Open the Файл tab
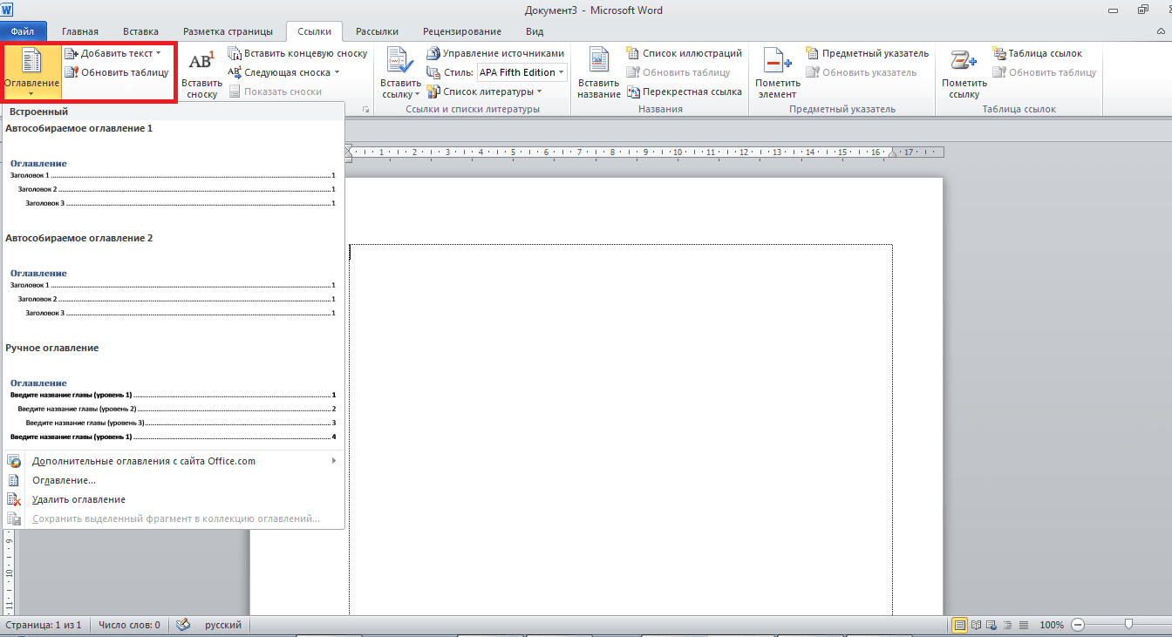Screen dimensions: 1172x637 (x=23, y=31)
